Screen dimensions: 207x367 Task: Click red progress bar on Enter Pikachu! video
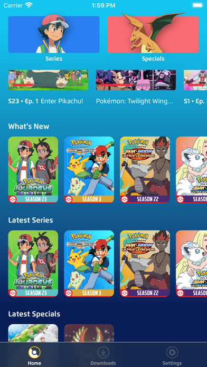[23, 85]
